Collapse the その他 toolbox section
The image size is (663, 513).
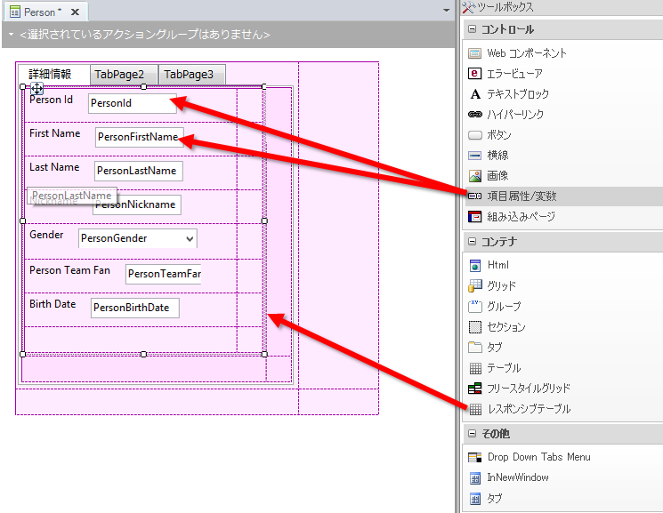pos(473,434)
